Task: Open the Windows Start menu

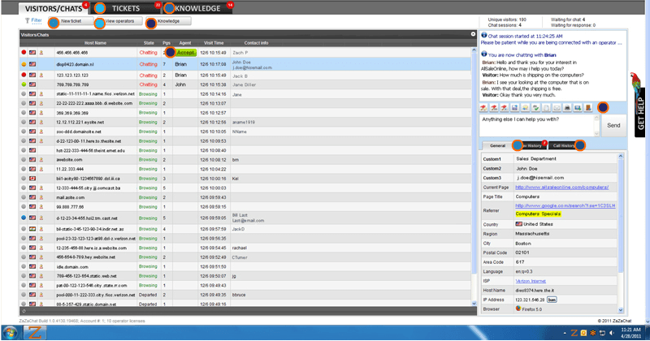Action: pyautogui.click(x=10, y=333)
